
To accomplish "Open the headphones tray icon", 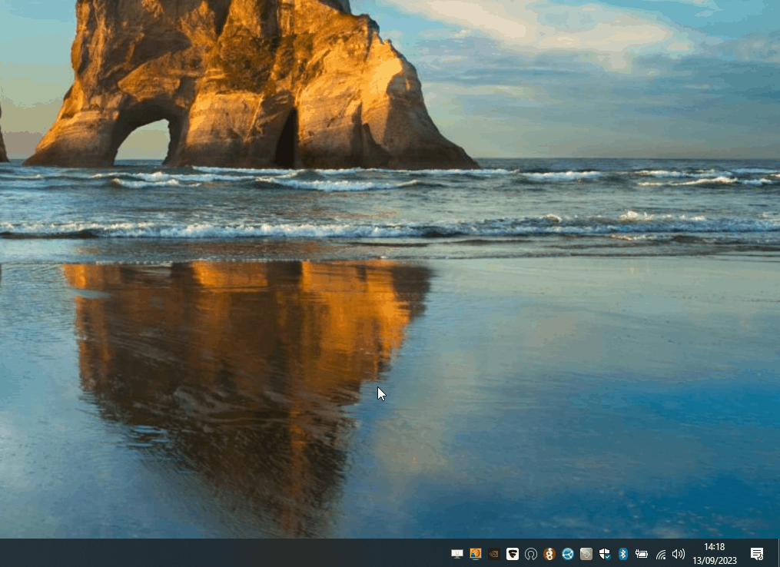I will tap(531, 554).
